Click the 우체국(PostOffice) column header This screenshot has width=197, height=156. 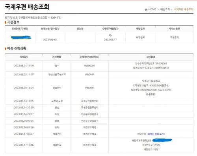coord(89,57)
